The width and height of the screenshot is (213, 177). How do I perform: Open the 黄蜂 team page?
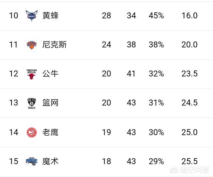point(51,15)
